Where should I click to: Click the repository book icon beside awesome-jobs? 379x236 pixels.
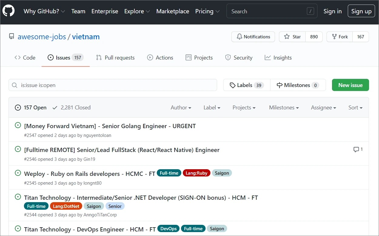(x=12, y=37)
